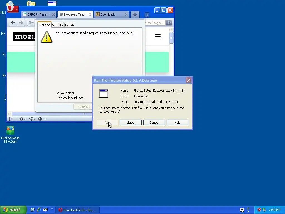The height and width of the screenshot is (214, 285).
Task: Switch to the ERROR tab
Action: [x=39, y=14]
